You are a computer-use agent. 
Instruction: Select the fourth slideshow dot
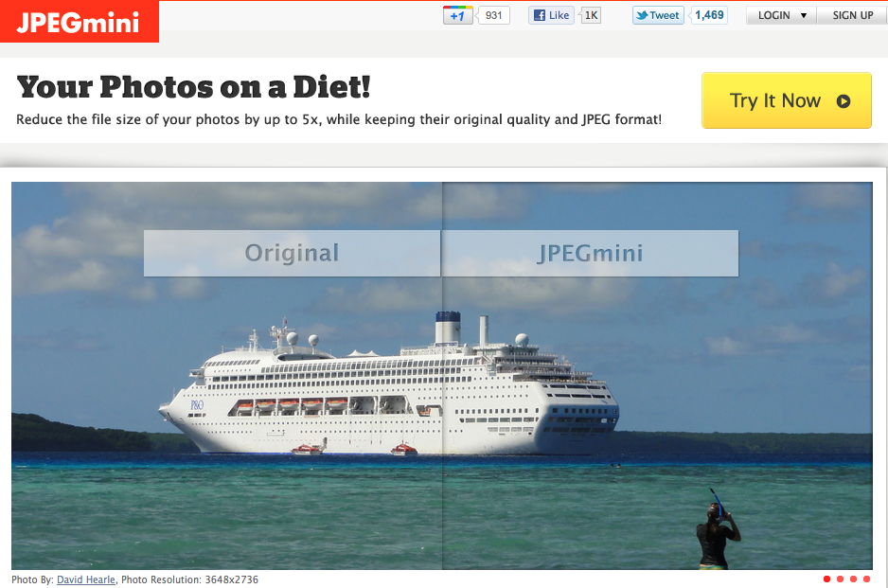click(x=866, y=579)
